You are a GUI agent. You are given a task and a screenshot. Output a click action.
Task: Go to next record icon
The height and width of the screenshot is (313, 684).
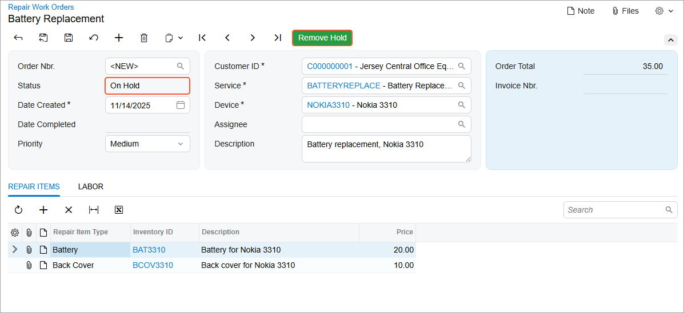click(253, 38)
